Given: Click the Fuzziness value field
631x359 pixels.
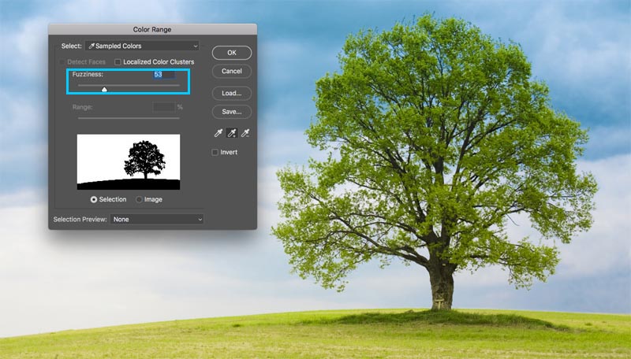Looking at the screenshot, I should click(164, 74).
